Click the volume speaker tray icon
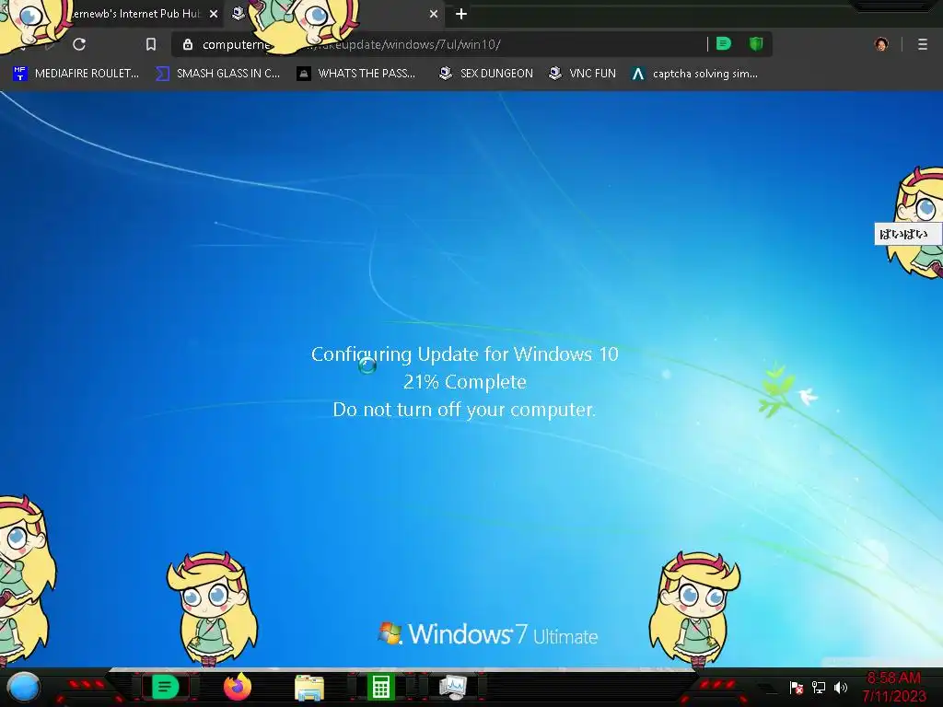The width and height of the screenshot is (943, 707). pyautogui.click(x=840, y=687)
